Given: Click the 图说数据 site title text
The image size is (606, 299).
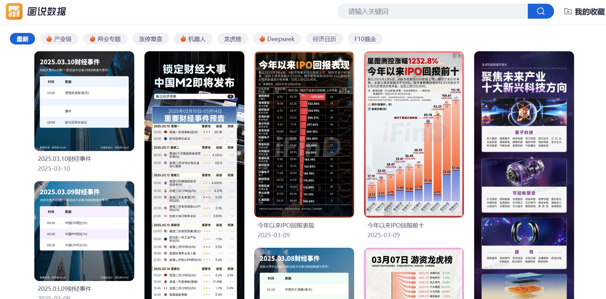Looking at the screenshot, I should click(47, 12).
